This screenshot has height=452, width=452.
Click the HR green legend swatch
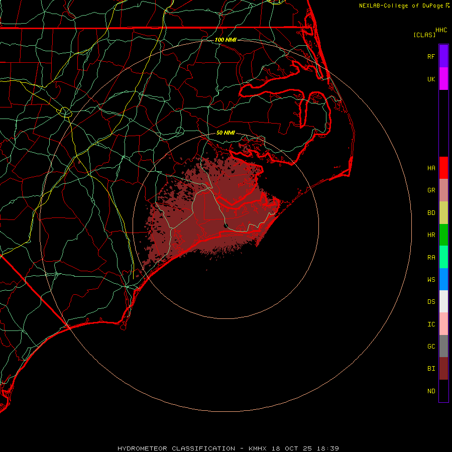(443, 235)
